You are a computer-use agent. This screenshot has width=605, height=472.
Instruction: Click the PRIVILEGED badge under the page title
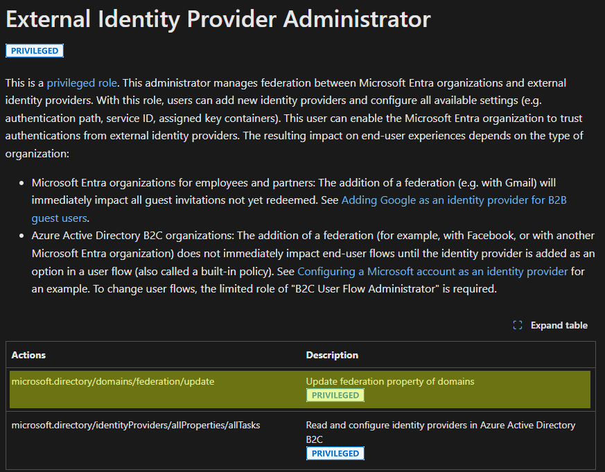click(x=35, y=51)
